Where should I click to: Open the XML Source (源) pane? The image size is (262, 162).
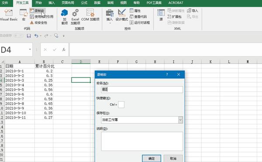(161, 15)
